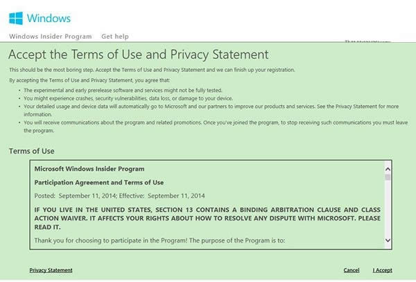Viewport: 416px width, 282px height.
Task: Click the Terms of Use section heading
Action: pyautogui.click(x=31, y=151)
